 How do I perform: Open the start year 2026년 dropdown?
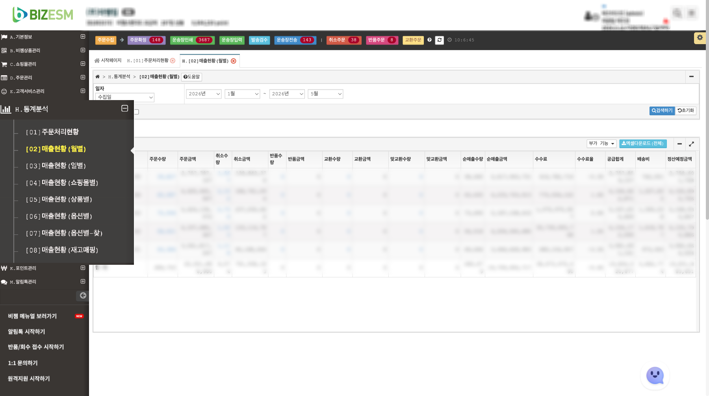pos(204,94)
